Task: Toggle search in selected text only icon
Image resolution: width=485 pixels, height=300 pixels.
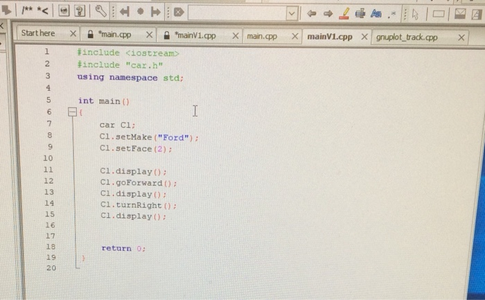Action: tap(360, 14)
